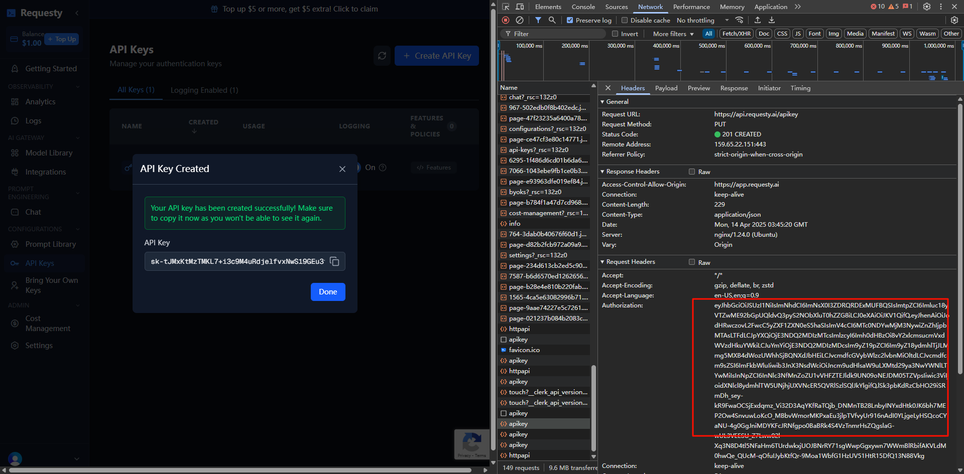The width and height of the screenshot is (964, 474).
Task: Enable Raw for Request Headers
Action: pos(692,262)
